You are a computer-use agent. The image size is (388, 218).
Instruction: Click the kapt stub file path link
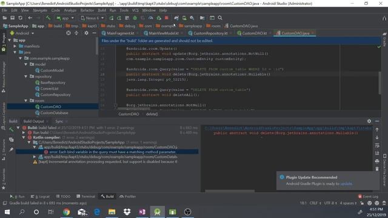point(288,128)
